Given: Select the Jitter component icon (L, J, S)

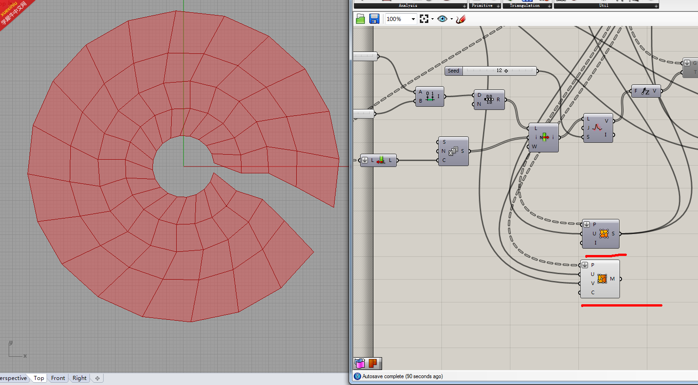Looking at the screenshot, I should click(x=597, y=128).
